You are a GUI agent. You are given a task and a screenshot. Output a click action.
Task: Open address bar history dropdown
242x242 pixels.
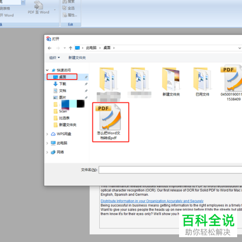[x=240, y=48]
